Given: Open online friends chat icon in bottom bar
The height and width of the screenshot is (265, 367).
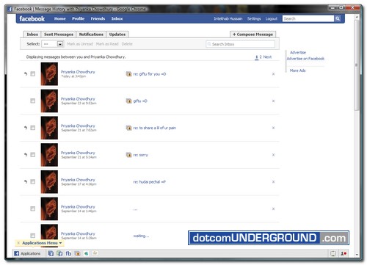Looking at the screenshot, I should [344, 253].
